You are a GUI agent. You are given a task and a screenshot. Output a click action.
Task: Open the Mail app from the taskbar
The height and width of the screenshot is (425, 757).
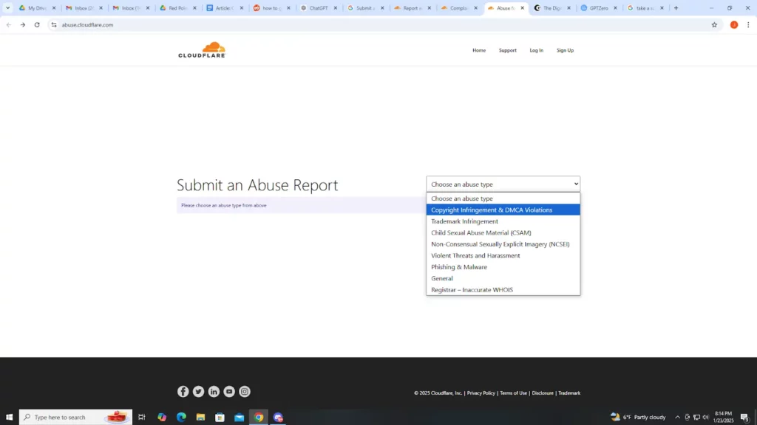coord(239,418)
